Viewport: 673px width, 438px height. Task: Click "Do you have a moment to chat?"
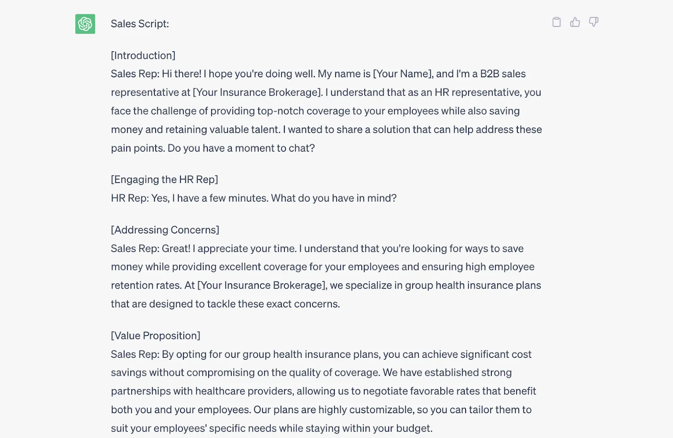tap(241, 148)
